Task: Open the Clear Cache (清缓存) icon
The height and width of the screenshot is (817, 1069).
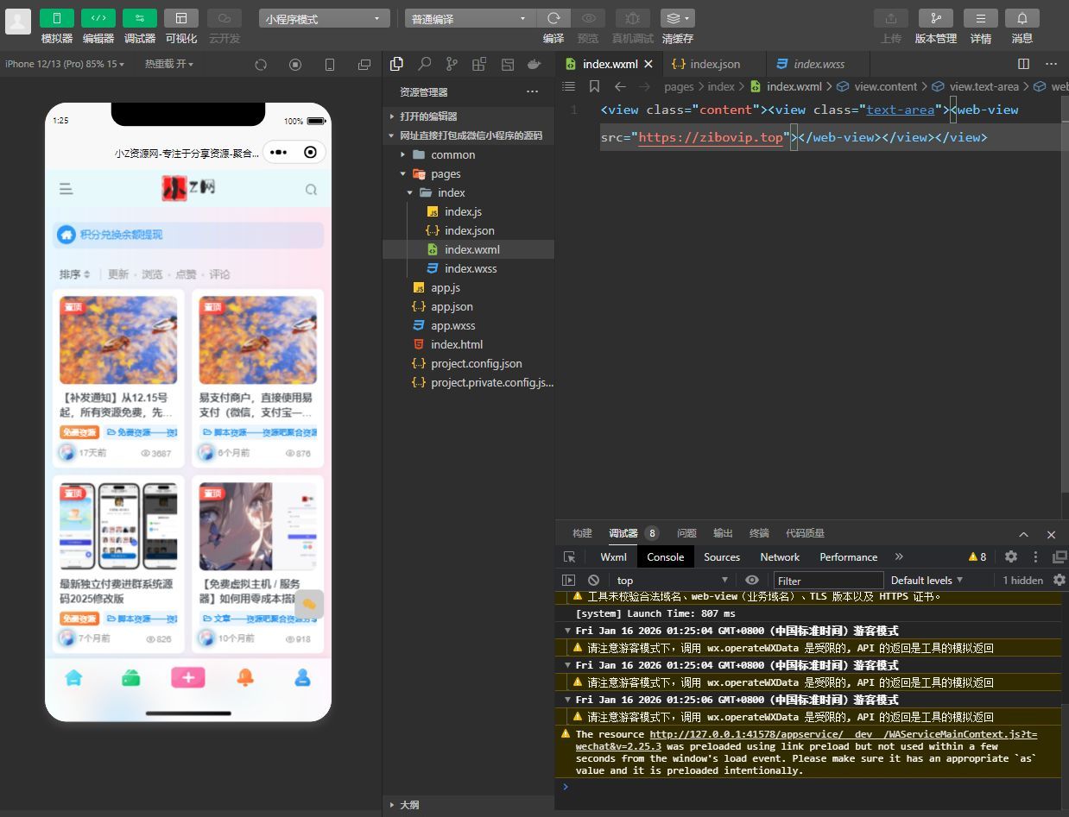Action: click(677, 18)
